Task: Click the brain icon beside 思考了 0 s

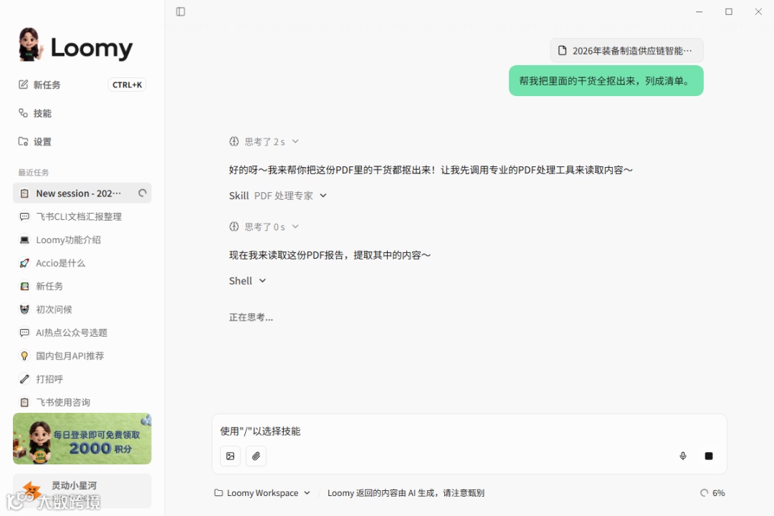Action: click(234, 226)
